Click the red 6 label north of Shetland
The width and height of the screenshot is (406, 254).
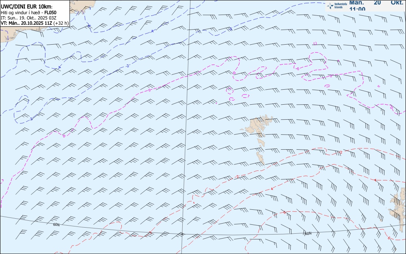[x=285, y=212]
